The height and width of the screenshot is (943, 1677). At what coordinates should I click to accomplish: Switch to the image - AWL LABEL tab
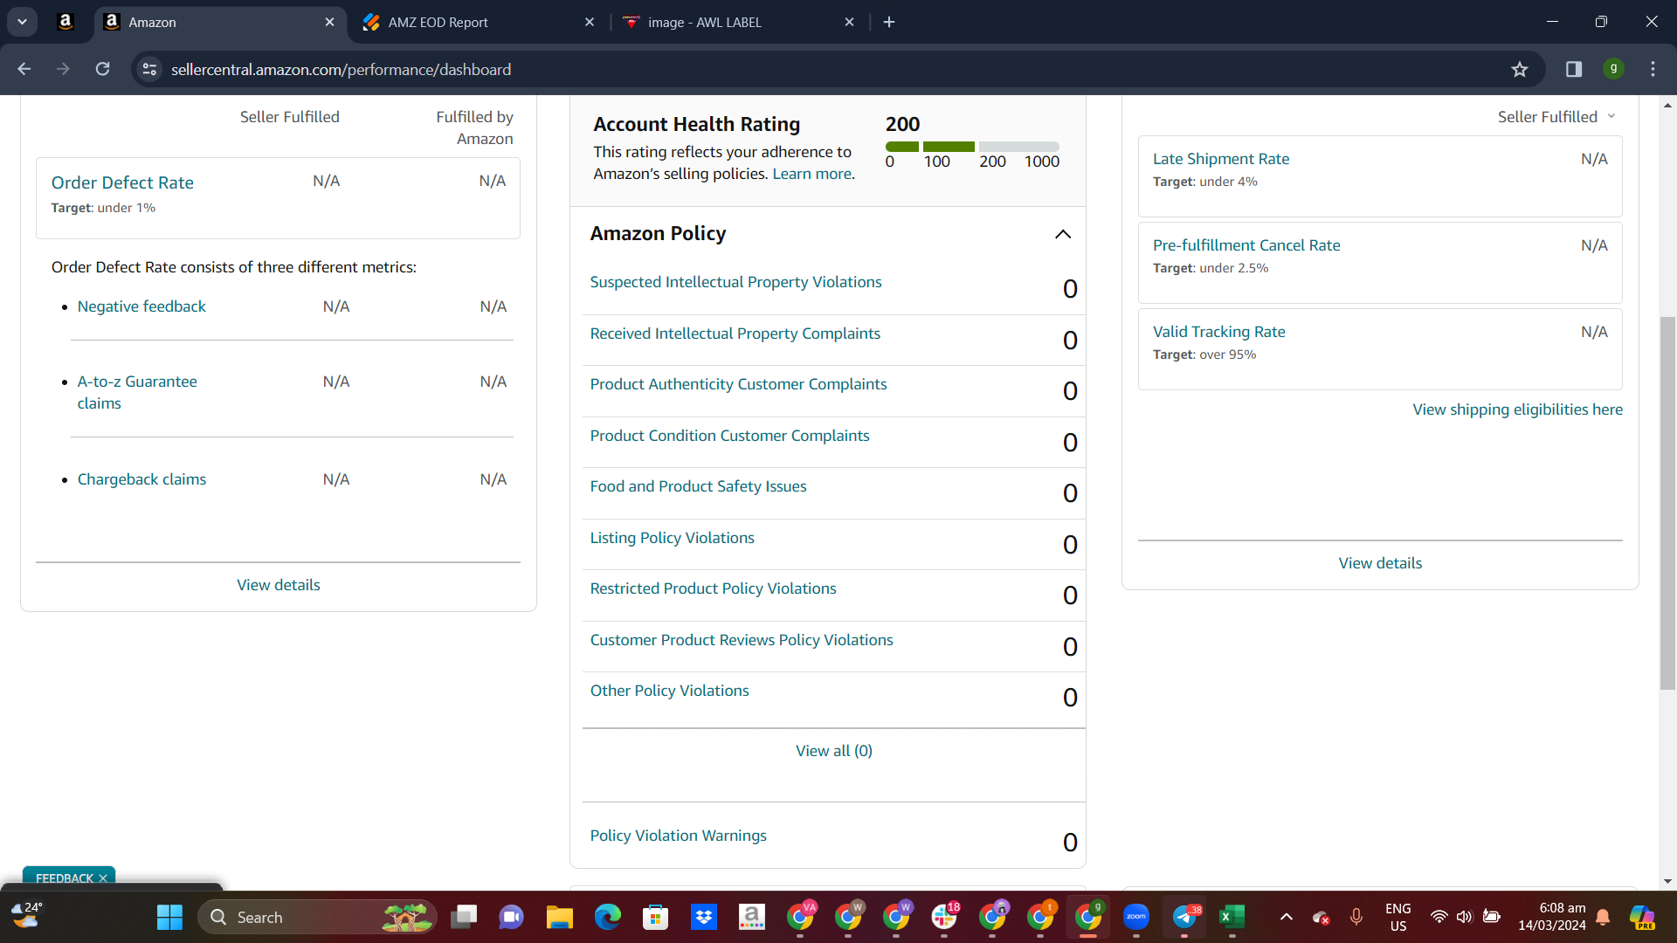click(x=739, y=22)
